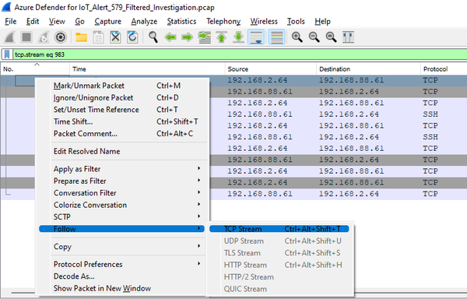Choose Time Shift... in context menu
Image resolution: width=467 pixels, height=299 pixels.
(x=122, y=121)
